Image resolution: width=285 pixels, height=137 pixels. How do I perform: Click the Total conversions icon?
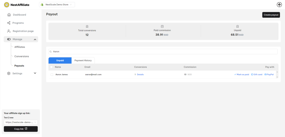coord(87,26)
